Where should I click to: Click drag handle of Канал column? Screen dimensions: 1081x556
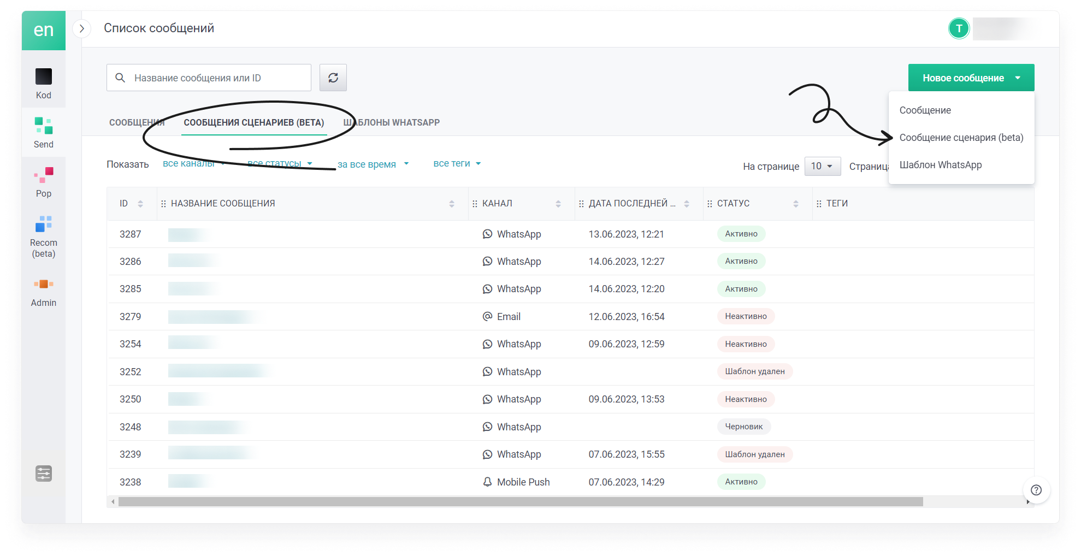[475, 204]
